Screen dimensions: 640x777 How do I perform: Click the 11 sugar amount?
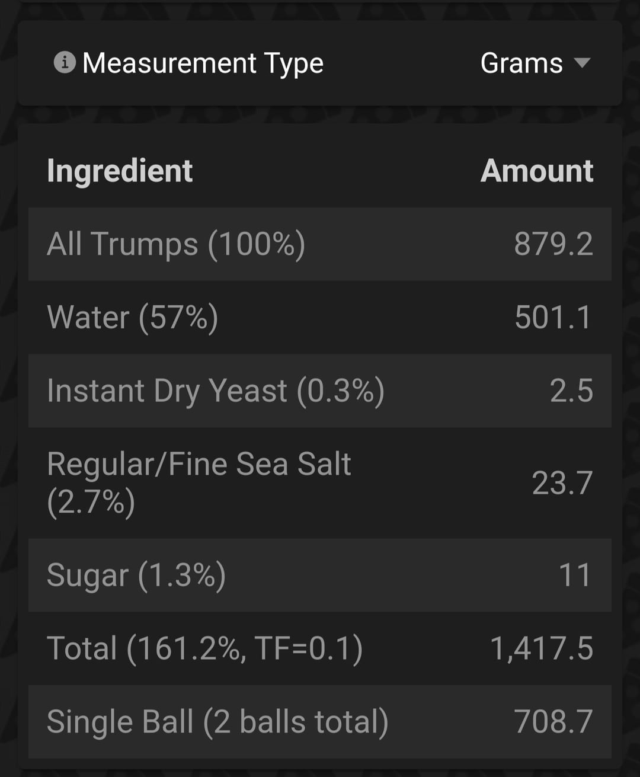575,575
